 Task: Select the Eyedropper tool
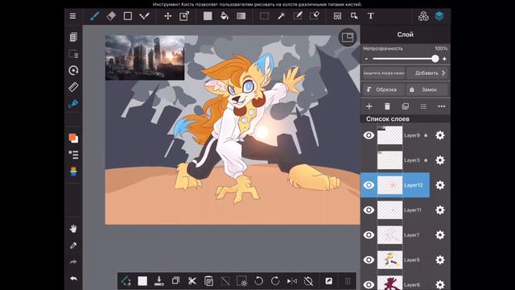click(x=73, y=245)
